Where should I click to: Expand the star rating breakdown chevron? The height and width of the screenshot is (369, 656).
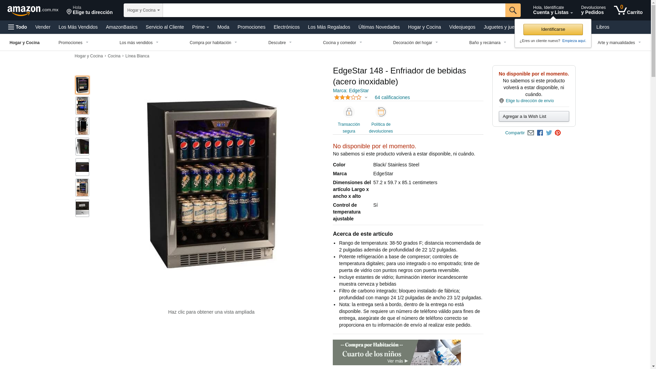coord(366,98)
